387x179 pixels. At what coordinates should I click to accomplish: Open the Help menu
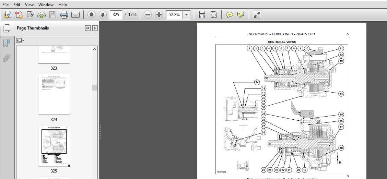point(62,5)
